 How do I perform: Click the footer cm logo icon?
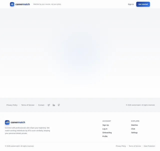[x=7, y=122]
